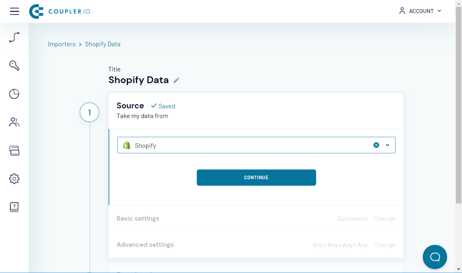Screen dimensions: 462x273
Task: Open the Account dropdown in the header
Action: pyautogui.click(x=420, y=11)
